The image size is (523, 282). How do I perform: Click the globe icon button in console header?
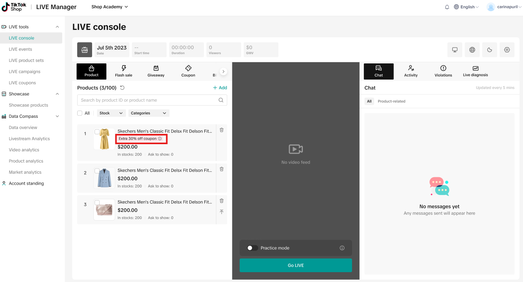coord(472,50)
